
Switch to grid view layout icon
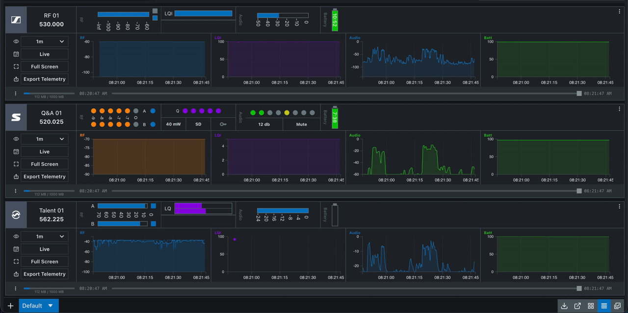(591, 306)
